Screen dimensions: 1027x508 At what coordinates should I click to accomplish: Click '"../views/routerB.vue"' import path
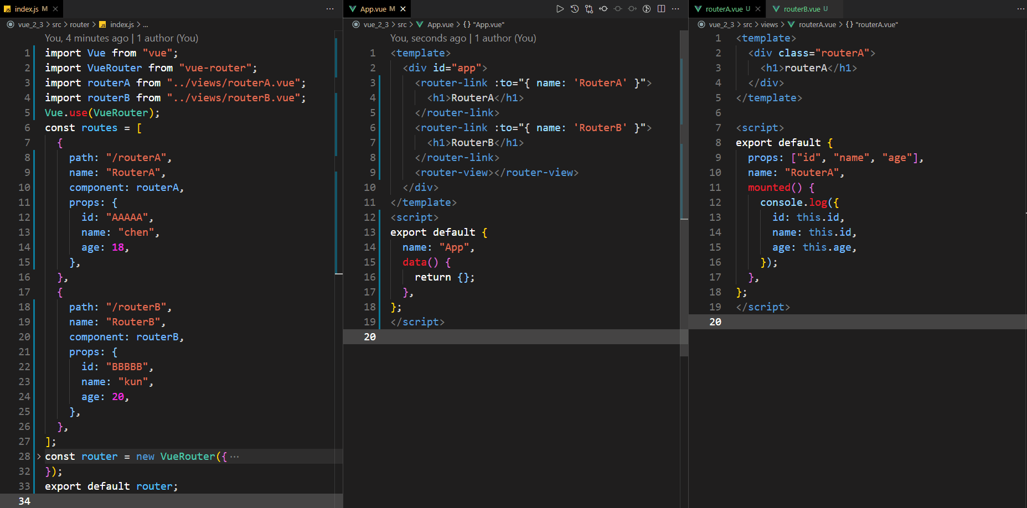(234, 97)
